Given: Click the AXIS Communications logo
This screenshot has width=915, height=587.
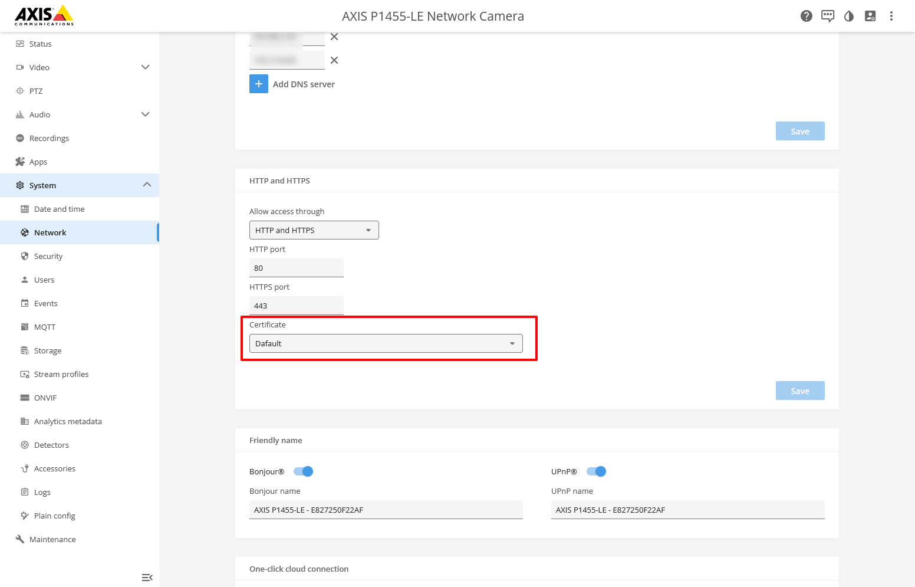Looking at the screenshot, I should pos(44,15).
